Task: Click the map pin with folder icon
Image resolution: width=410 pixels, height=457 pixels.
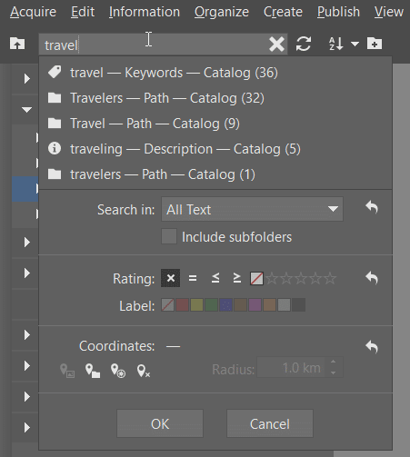Action: pos(93,371)
